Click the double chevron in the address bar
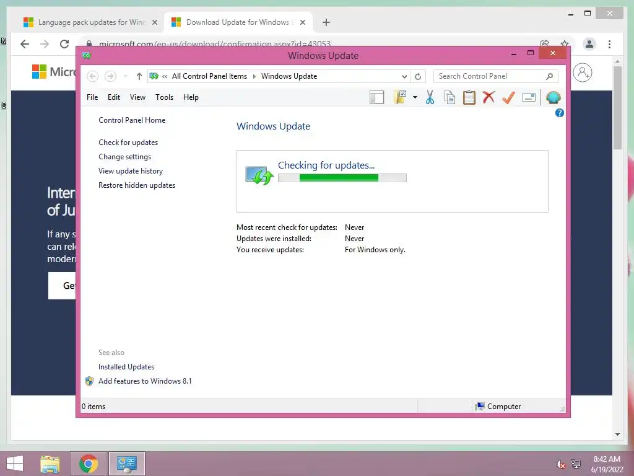The height and width of the screenshot is (476, 634). (165, 76)
